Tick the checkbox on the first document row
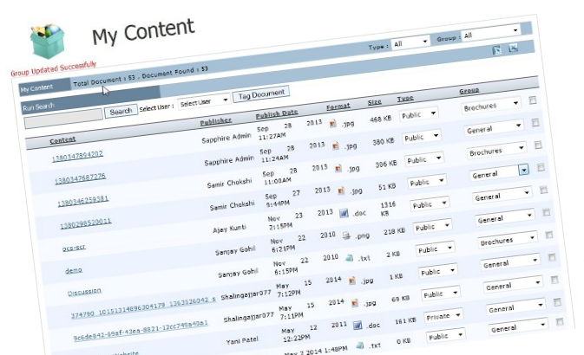This screenshot has width=584, height=355. 533,100
